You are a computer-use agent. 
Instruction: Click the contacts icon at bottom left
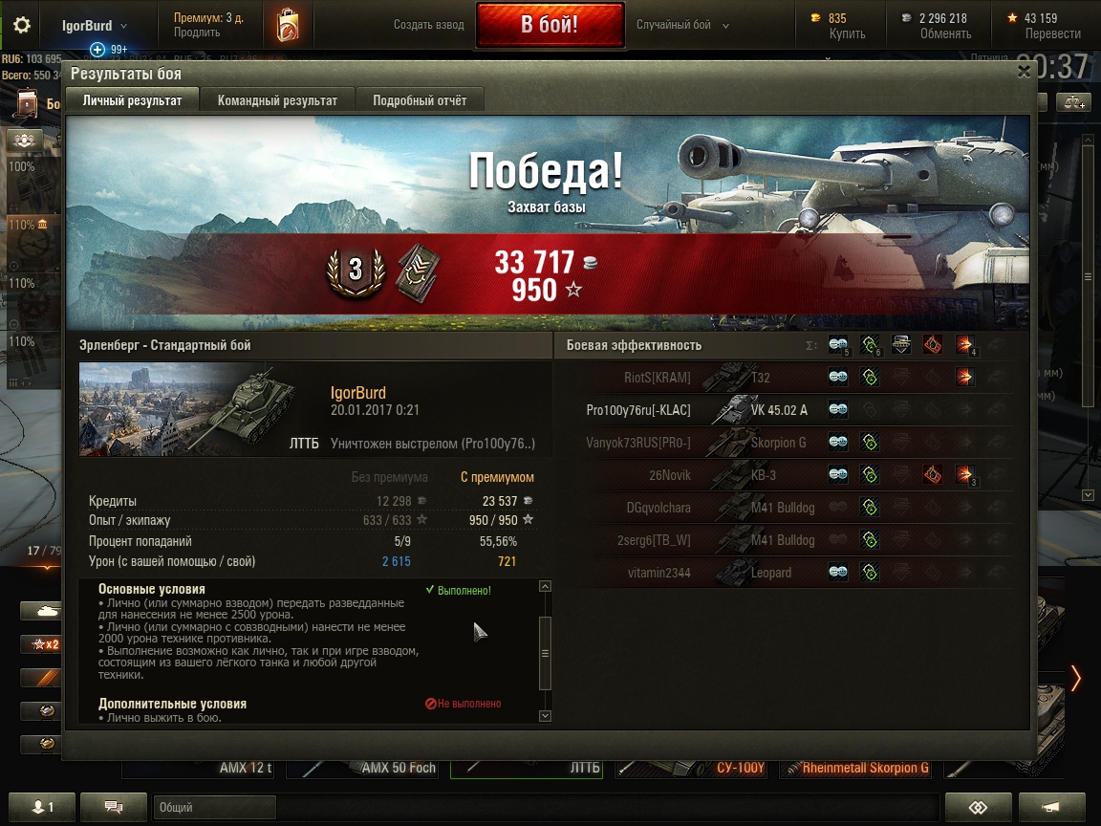pos(42,807)
